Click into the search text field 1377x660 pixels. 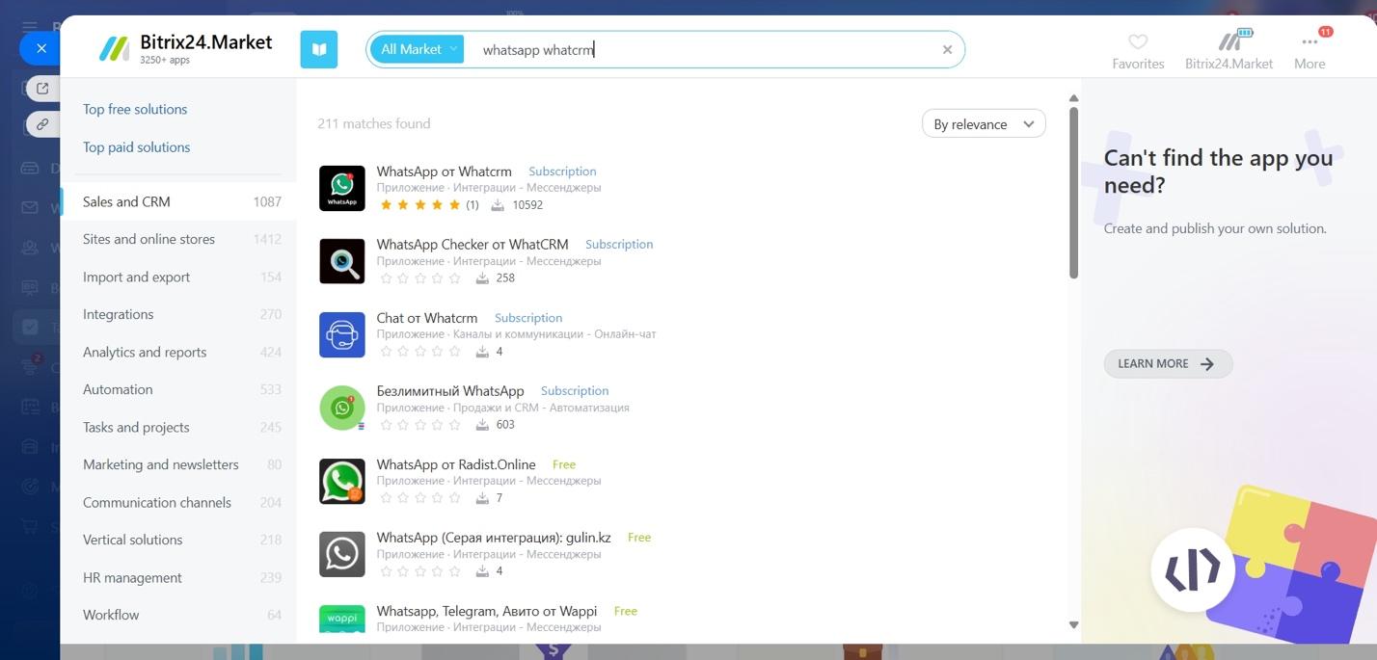(704, 50)
